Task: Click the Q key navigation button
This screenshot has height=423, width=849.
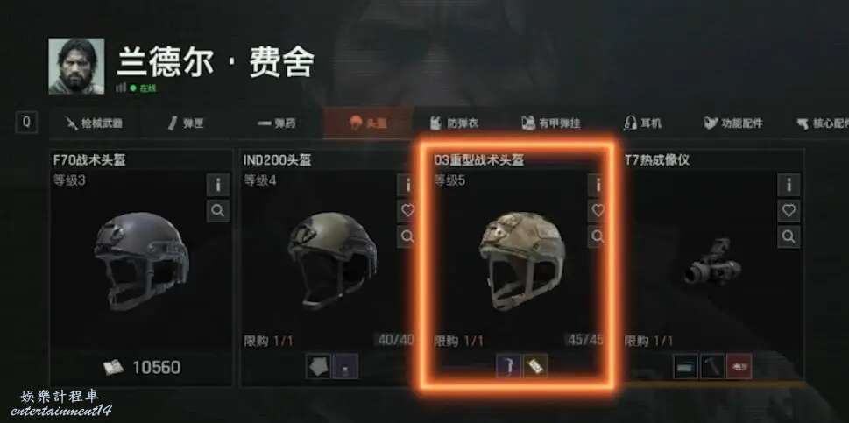Action: tap(26, 123)
